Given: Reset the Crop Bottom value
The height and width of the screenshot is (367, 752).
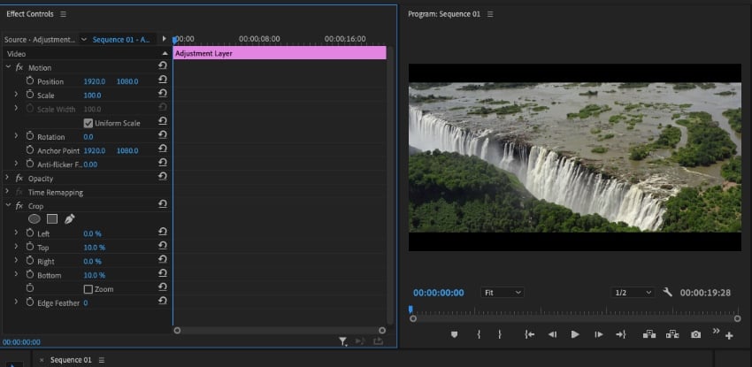Looking at the screenshot, I should [163, 273].
